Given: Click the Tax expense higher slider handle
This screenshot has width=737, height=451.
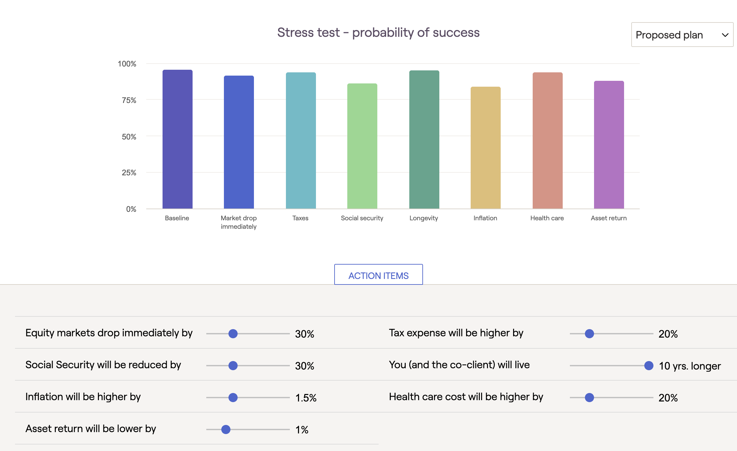Looking at the screenshot, I should click(589, 334).
